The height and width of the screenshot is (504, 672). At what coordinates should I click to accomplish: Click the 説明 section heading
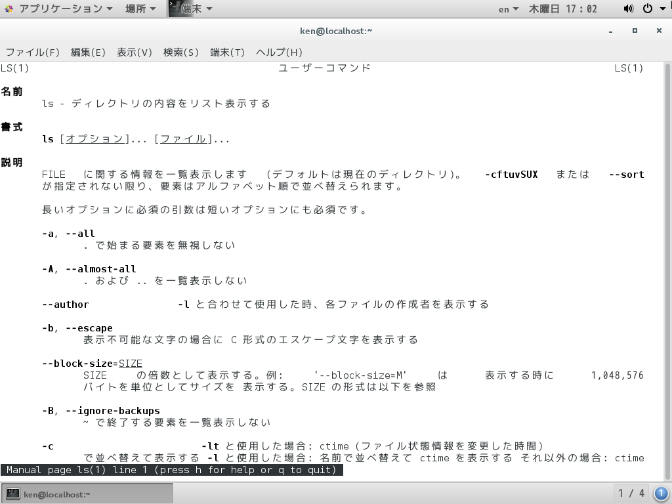pos(12,163)
